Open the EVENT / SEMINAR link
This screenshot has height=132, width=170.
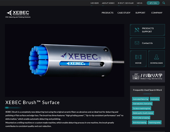[126, 3]
